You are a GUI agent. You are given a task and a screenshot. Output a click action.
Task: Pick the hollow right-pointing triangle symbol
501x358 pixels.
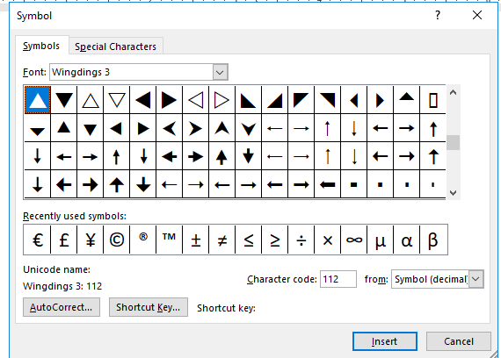[x=222, y=100]
